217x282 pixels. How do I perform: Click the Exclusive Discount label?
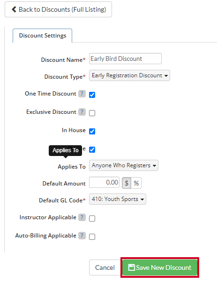coord(51,112)
